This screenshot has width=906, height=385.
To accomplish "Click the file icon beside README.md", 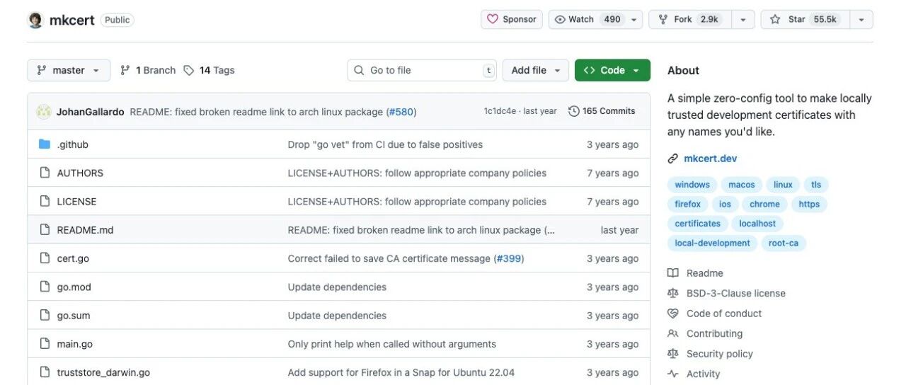I will coord(45,230).
